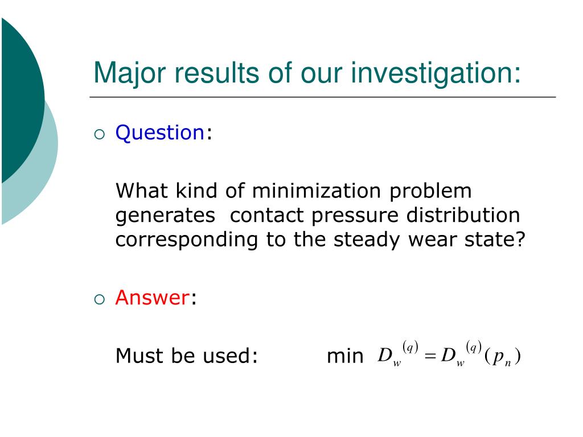Click the second D_w(q) term in the equation
Image resolution: width=583 pixels, height=437 pixels.
pos(461,354)
